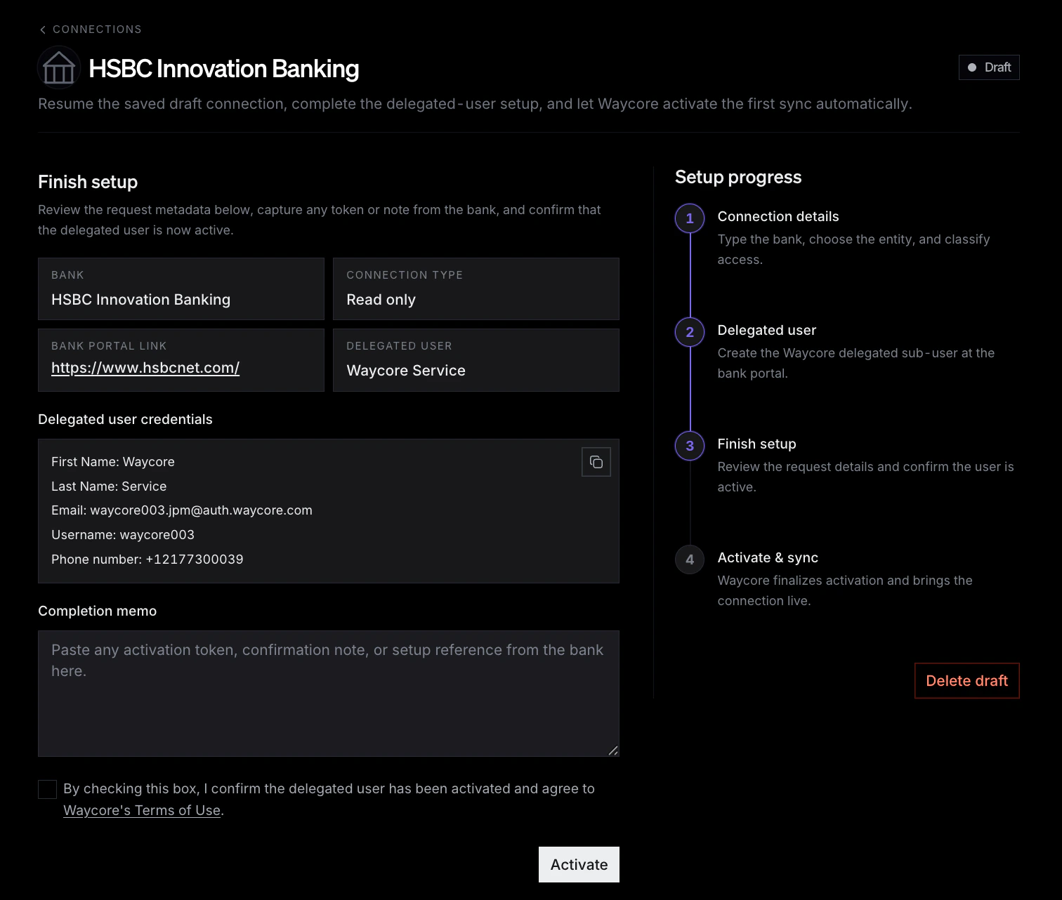Go back via the Connections chevron
This screenshot has width=1062, height=900.
(43, 29)
